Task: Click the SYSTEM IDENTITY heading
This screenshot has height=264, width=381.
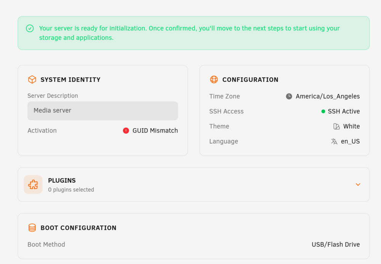Action: pyautogui.click(x=70, y=80)
